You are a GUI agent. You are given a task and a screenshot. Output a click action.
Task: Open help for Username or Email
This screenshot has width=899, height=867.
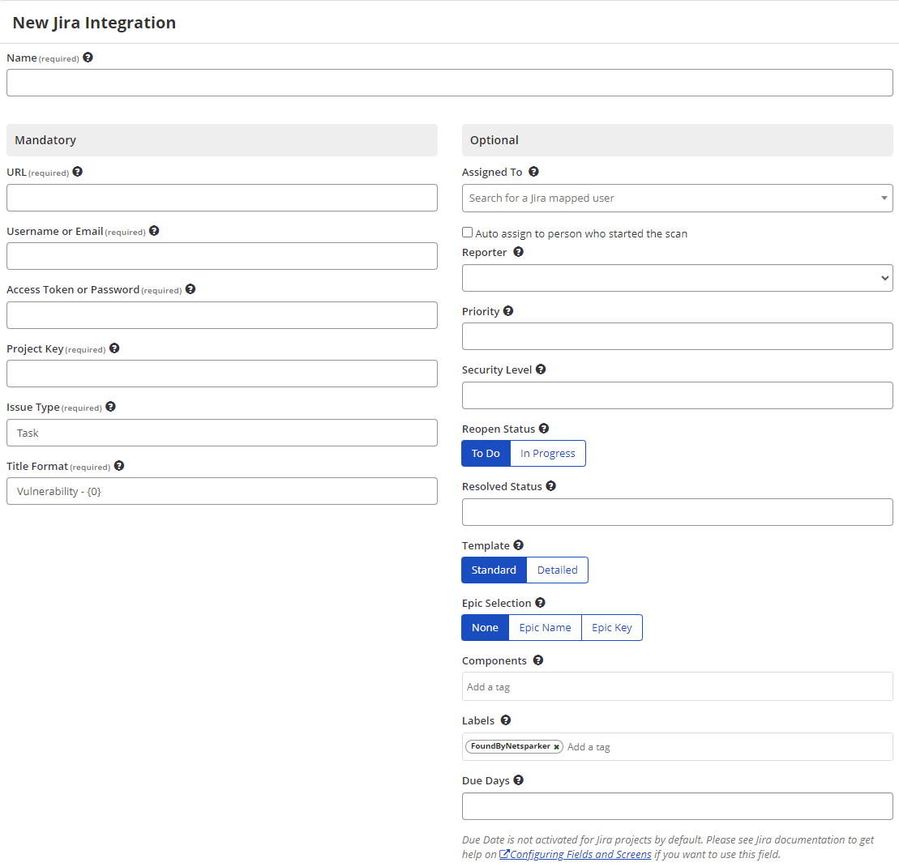tap(154, 230)
